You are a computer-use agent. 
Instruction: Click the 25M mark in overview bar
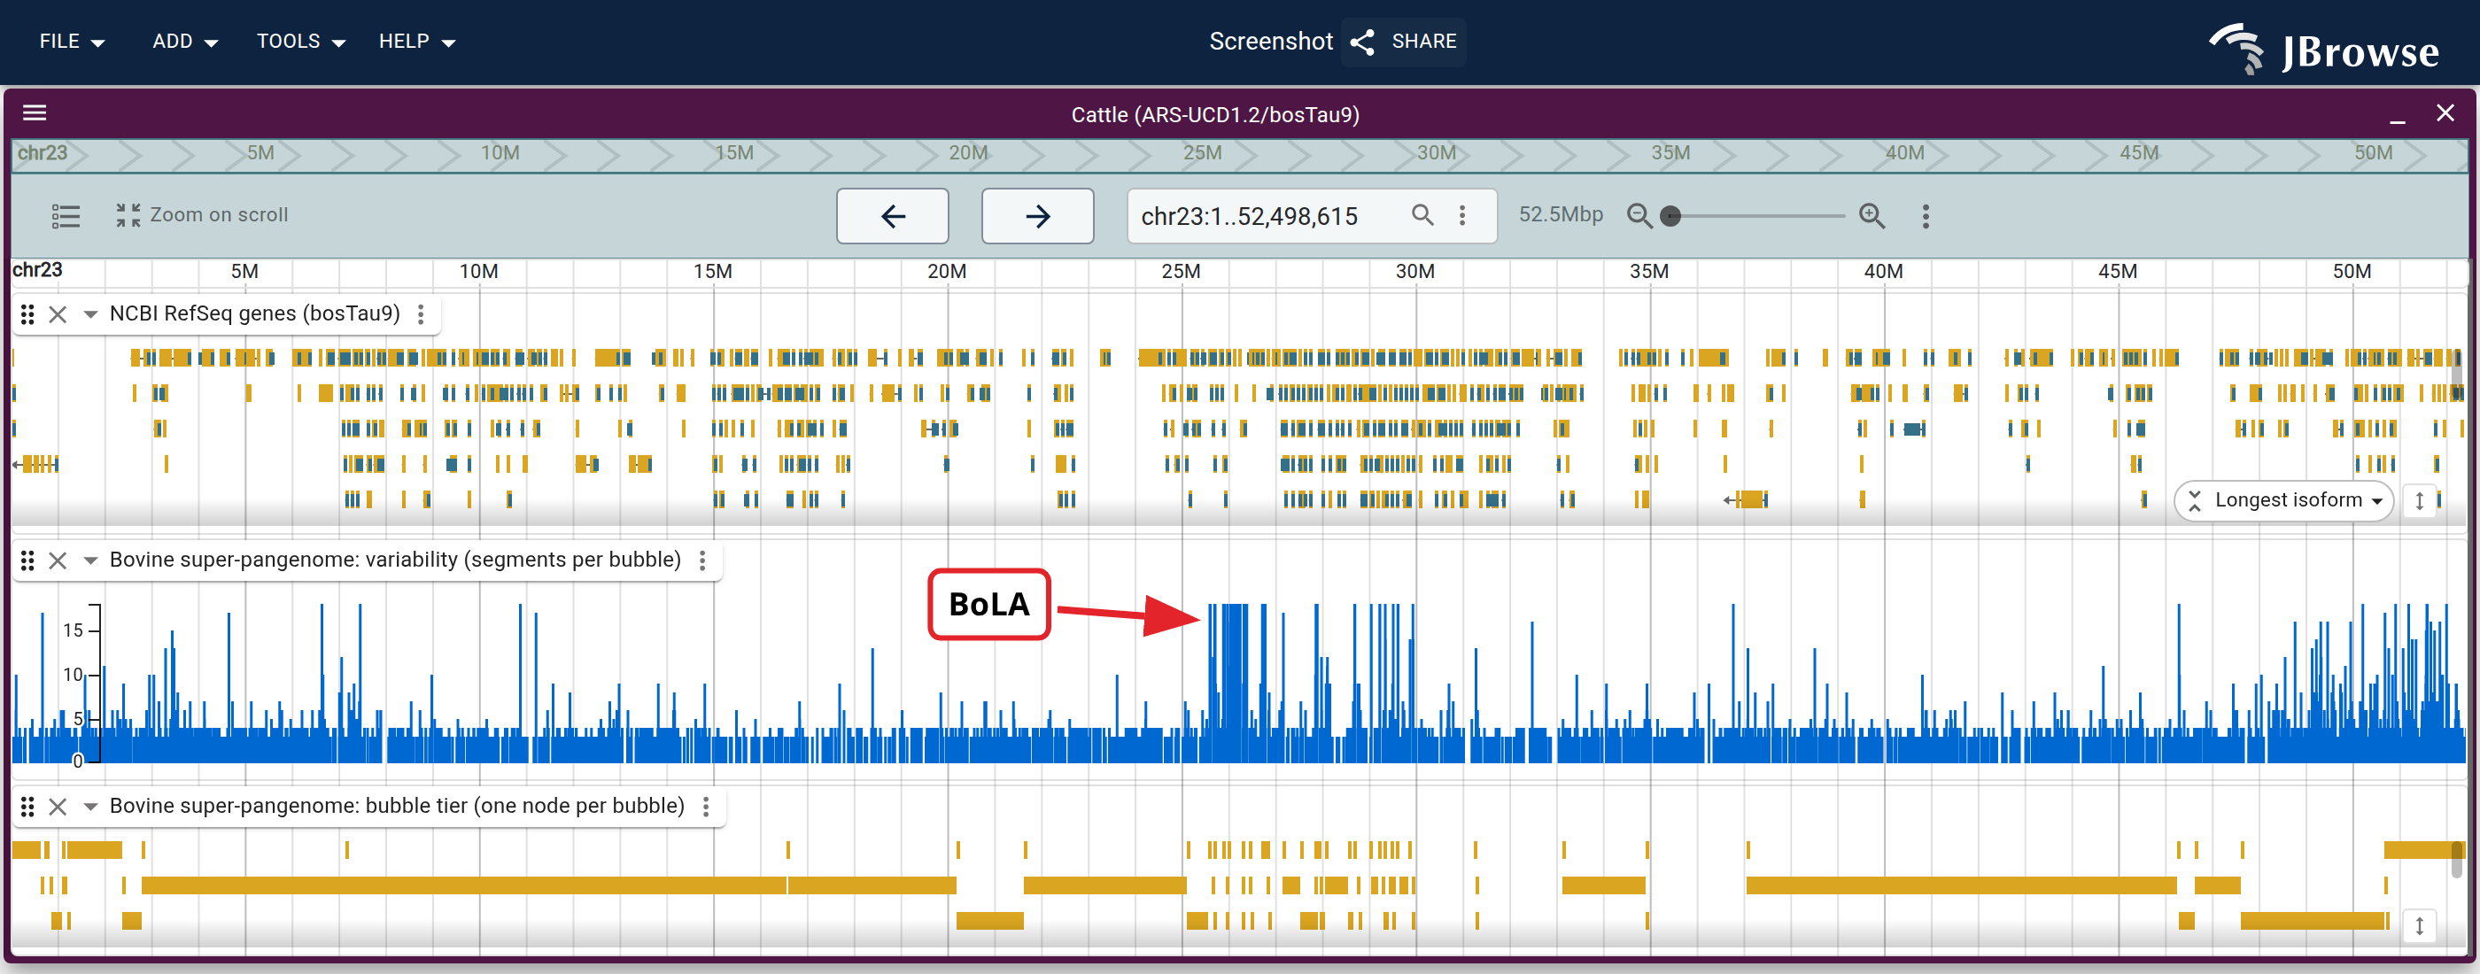[1202, 153]
